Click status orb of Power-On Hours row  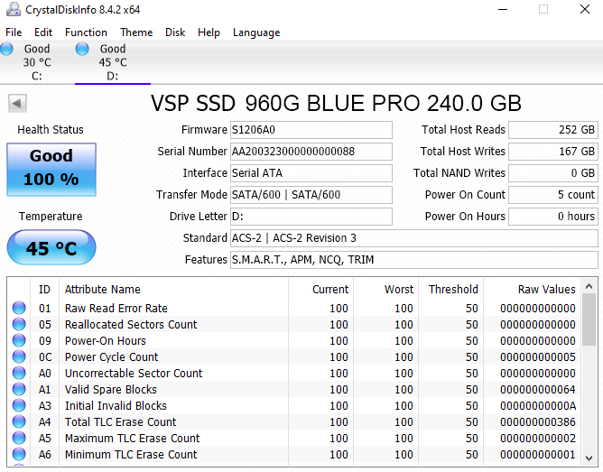pos(19,340)
